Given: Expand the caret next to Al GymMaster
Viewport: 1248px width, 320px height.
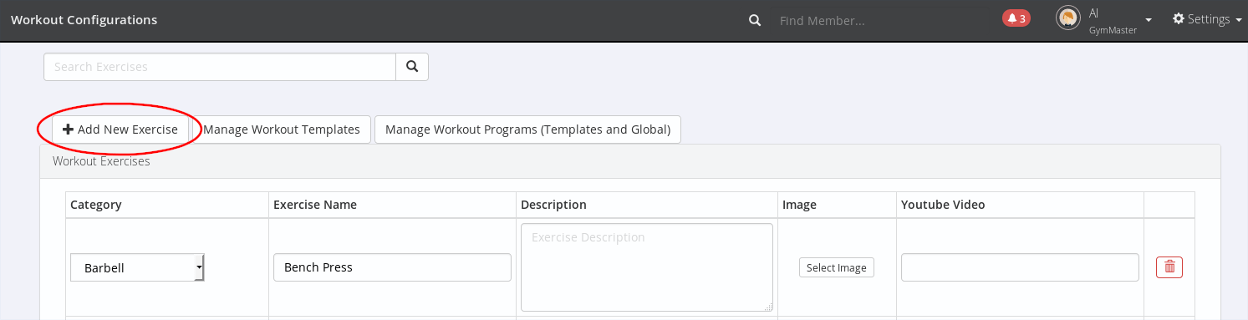Looking at the screenshot, I should tap(1149, 20).
